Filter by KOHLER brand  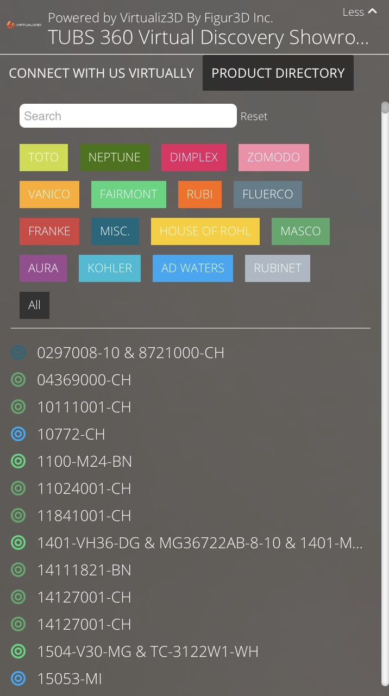110,268
